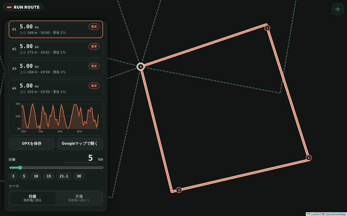
Task: Set distance to 21.1 km preset
Action: click(64, 176)
